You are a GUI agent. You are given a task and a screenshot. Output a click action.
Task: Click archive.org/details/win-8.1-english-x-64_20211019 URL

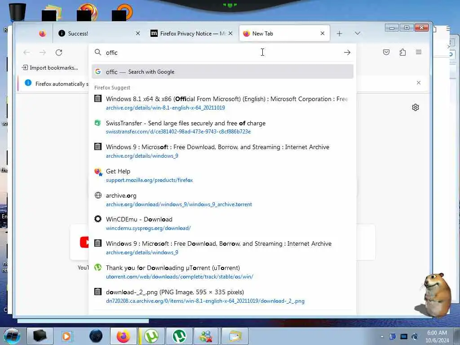165,108
